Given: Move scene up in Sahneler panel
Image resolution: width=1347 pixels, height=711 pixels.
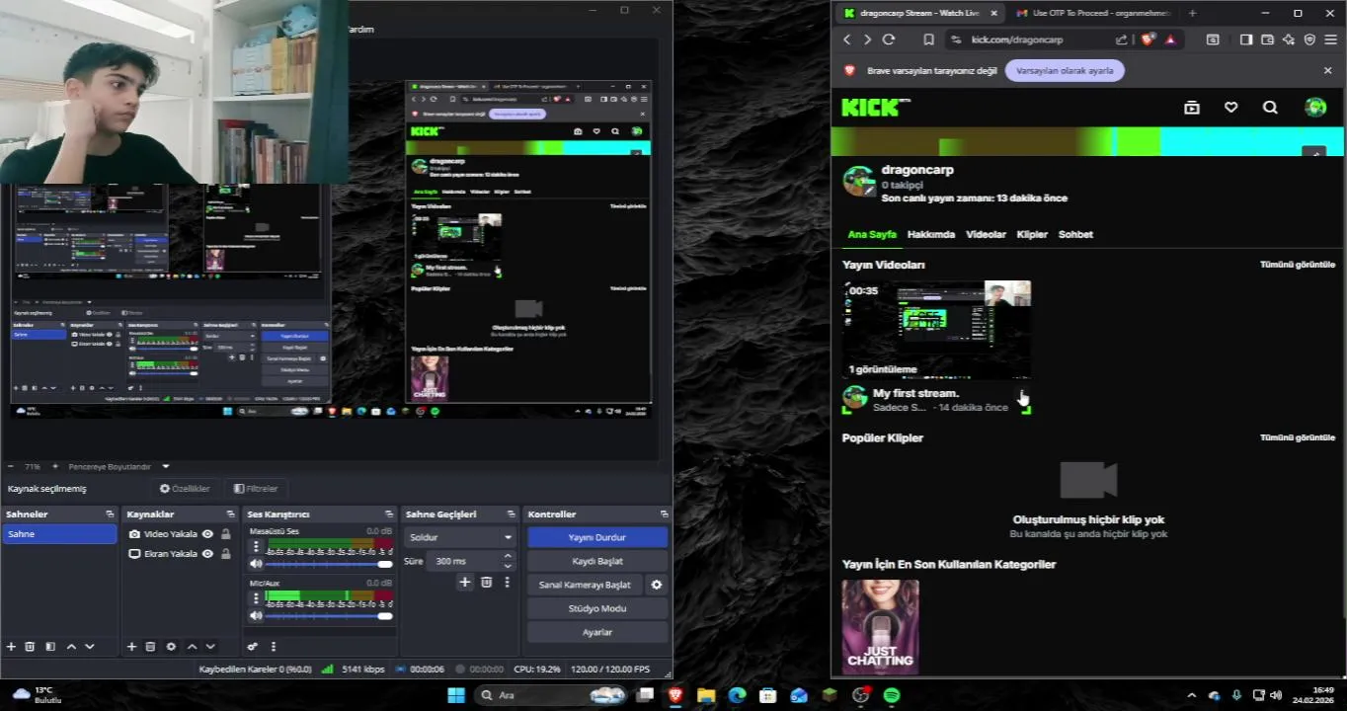Looking at the screenshot, I should click(x=71, y=647).
